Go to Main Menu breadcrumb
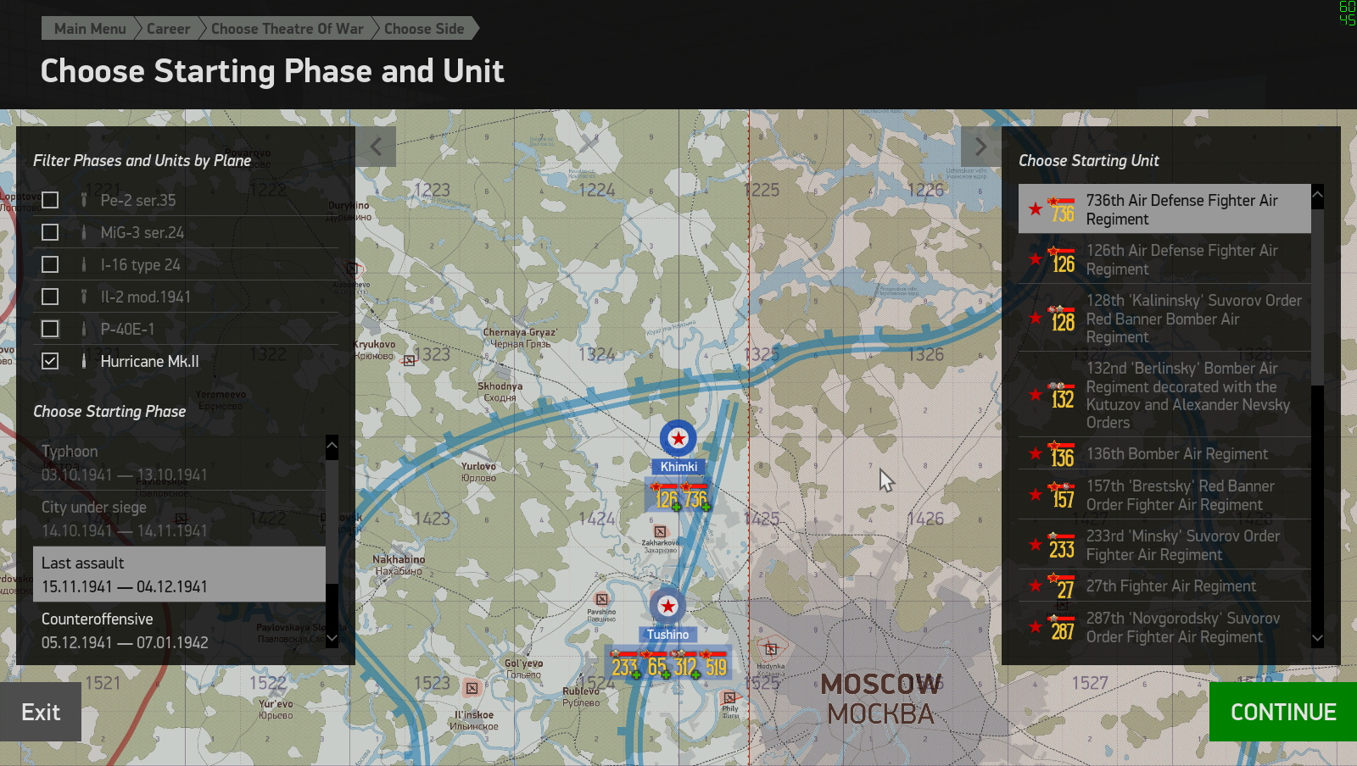This screenshot has height=766, width=1357. (90, 29)
